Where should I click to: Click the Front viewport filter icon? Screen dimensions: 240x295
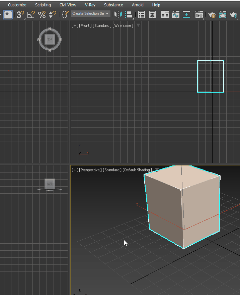click(x=138, y=26)
